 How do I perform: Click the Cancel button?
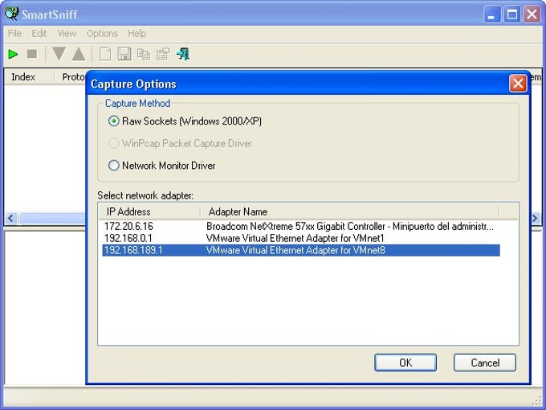pyautogui.click(x=485, y=363)
